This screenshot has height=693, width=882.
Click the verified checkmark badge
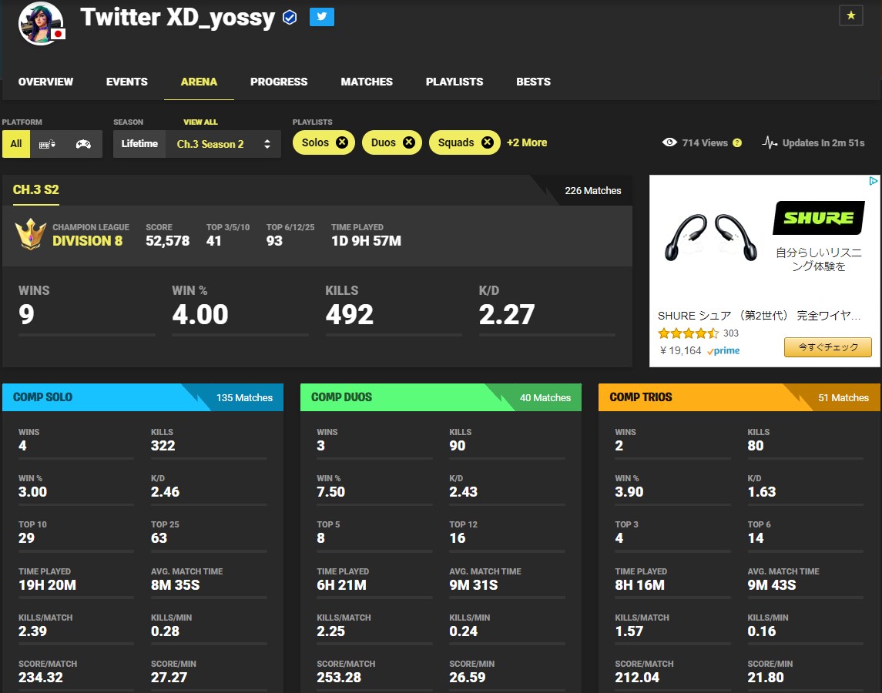tap(290, 18)
